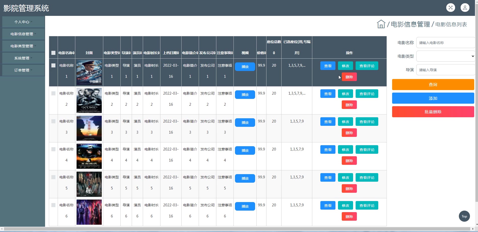Image resolution: width=478 pixels, height=232 pixels.
Task: Click the home icon in breadcrumb
Action: [381, 24]
